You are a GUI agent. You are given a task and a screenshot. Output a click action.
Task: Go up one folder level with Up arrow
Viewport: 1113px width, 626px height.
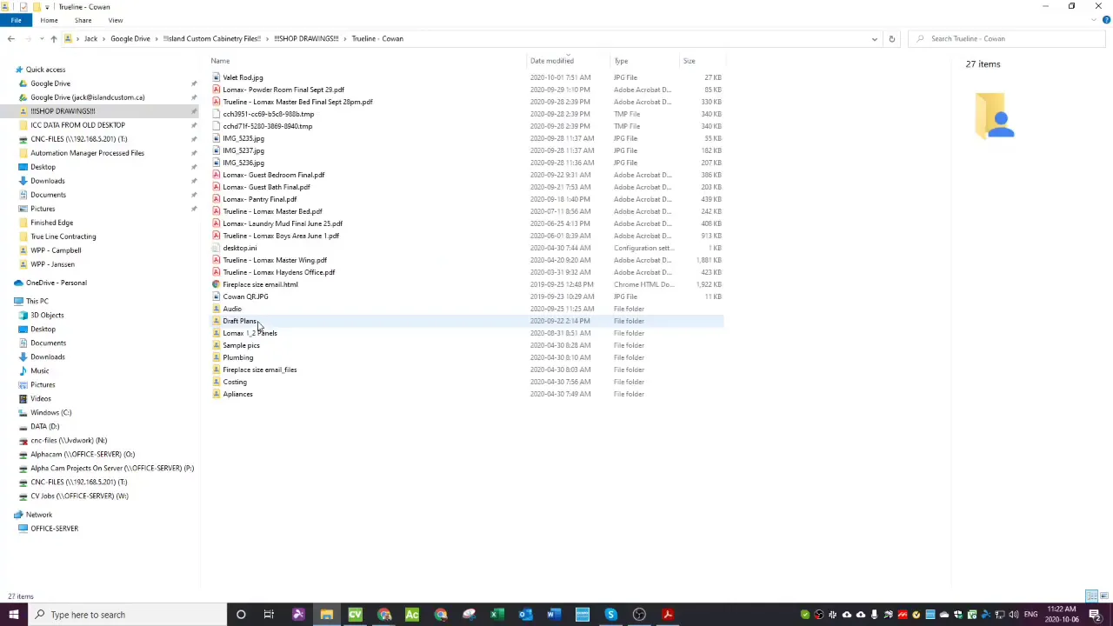[53, 38]
